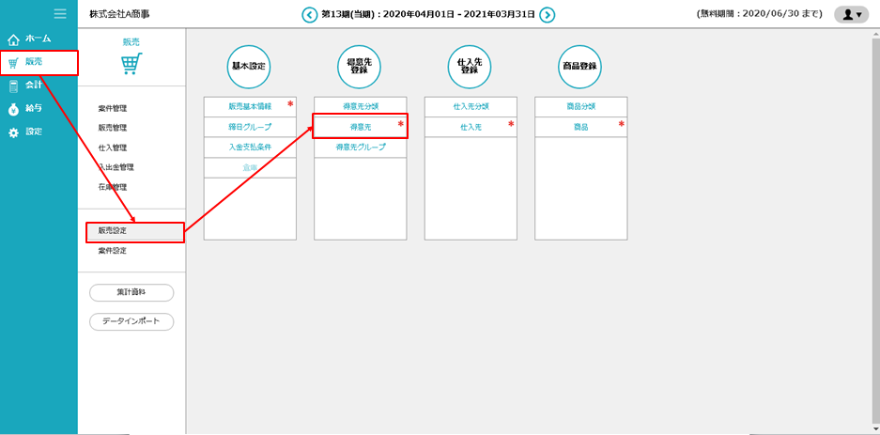Open the 商品分類 link
This screenshot has width=880, height=435.
tap(580, 106)
